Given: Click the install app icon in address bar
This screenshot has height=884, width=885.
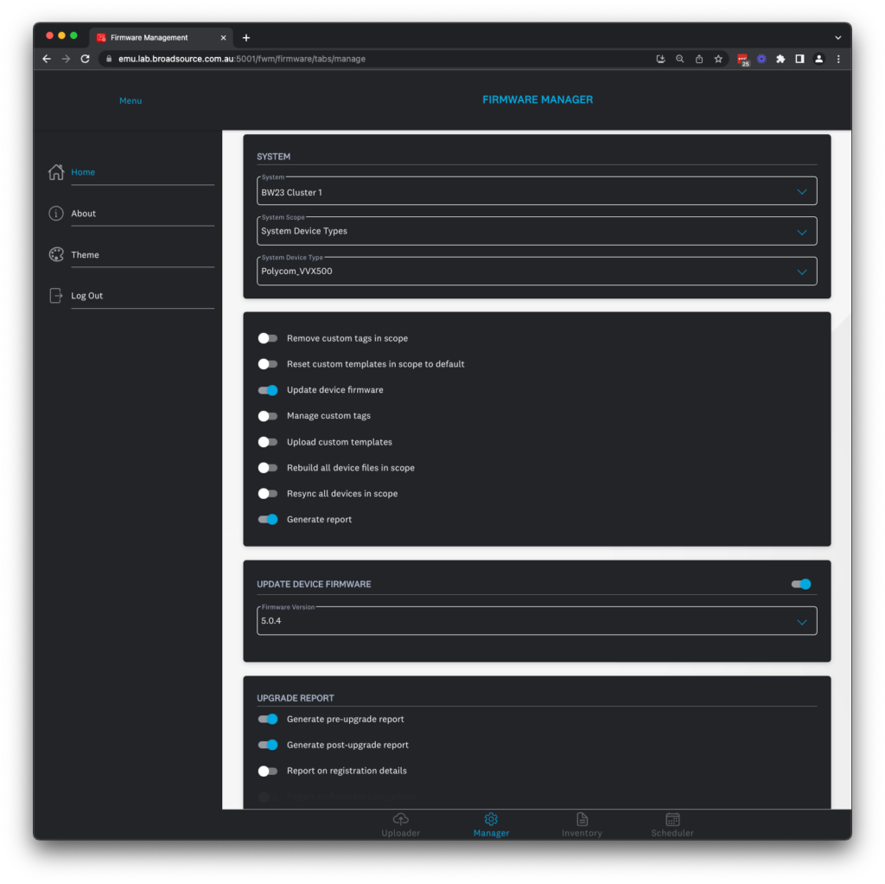Looking at the screenshot, I should tap(660, 59).
